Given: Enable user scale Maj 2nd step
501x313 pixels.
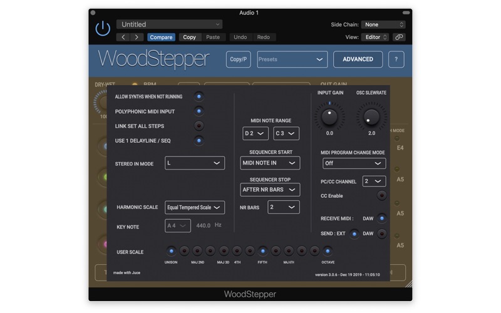Looking at the screenshot, I should pos(197,251).
